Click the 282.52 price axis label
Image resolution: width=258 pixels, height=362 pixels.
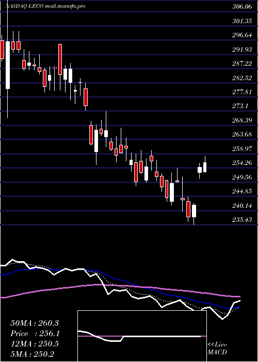point(242,78)
